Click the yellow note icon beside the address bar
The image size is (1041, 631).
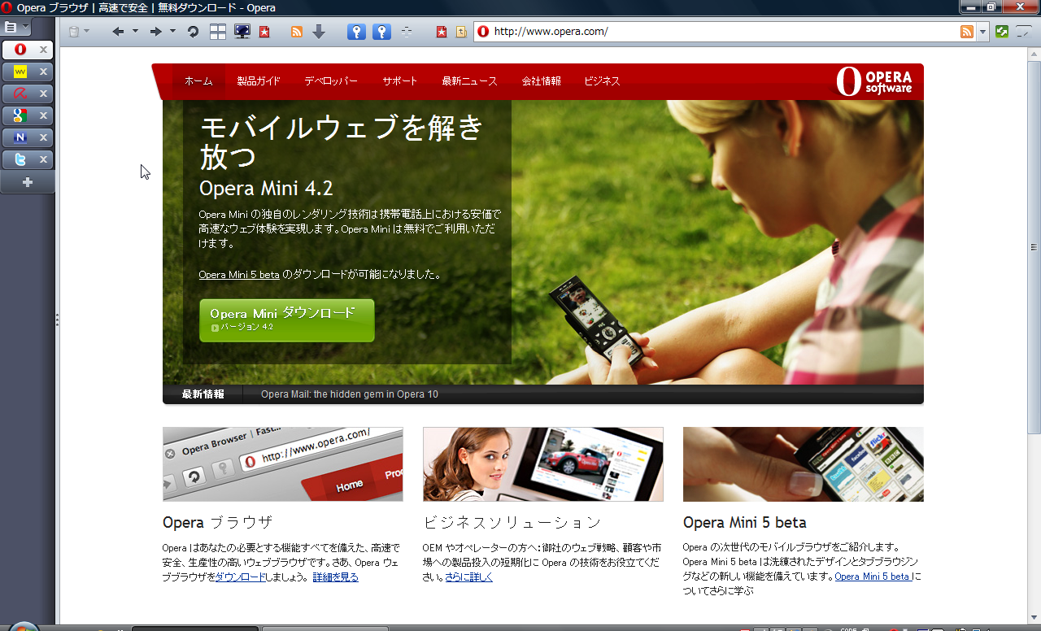pyautogui.click(x=461, y=32)
